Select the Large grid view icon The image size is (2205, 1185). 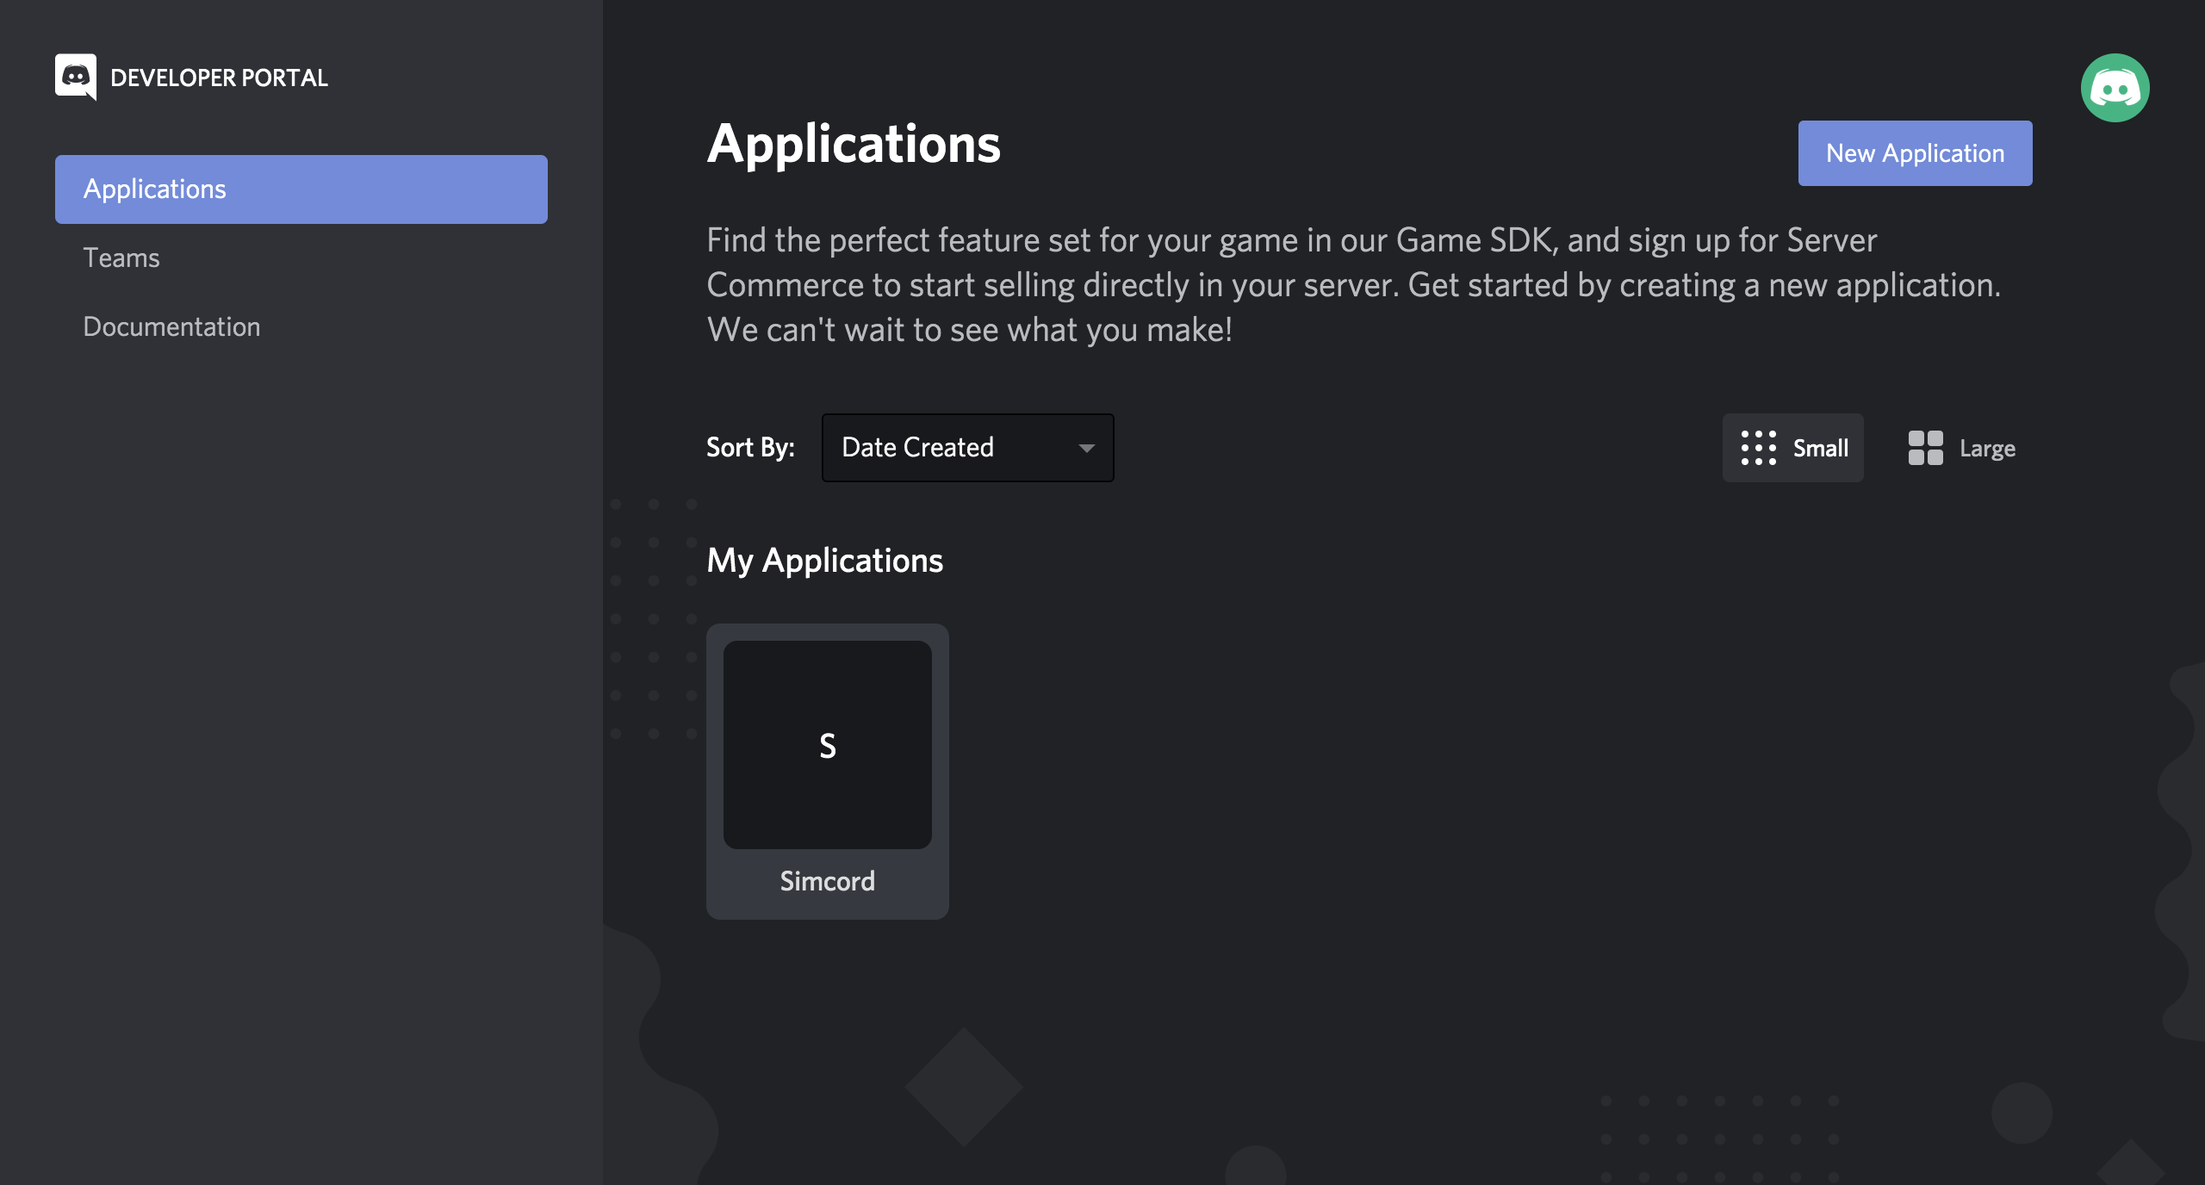tap(1925, 448)
